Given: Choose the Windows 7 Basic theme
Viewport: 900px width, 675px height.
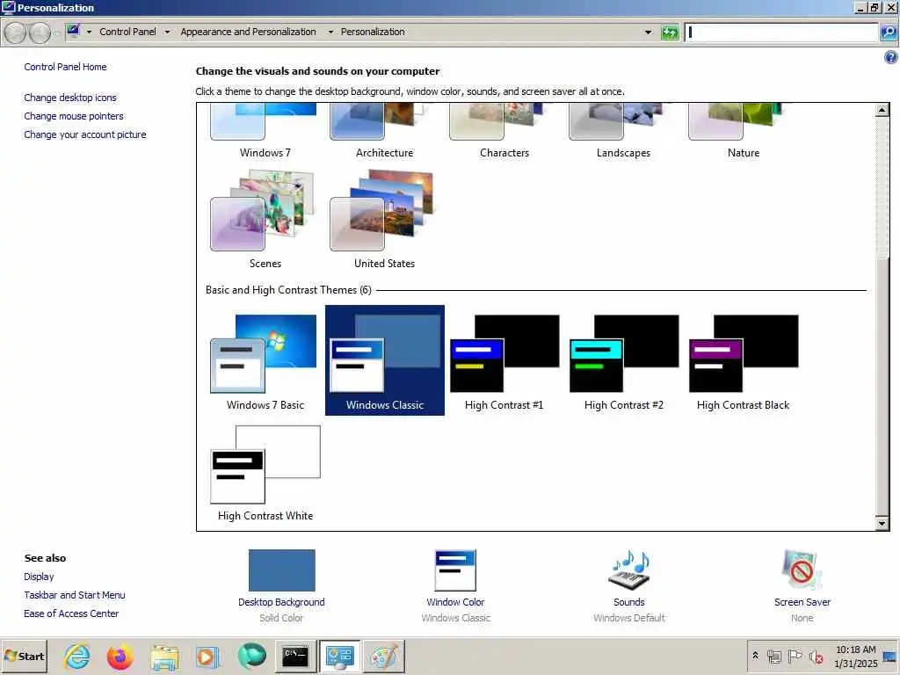Looking at the screenshot, I should pos(265,361).
